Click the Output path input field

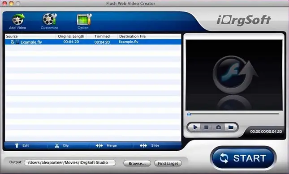(70, 163)
